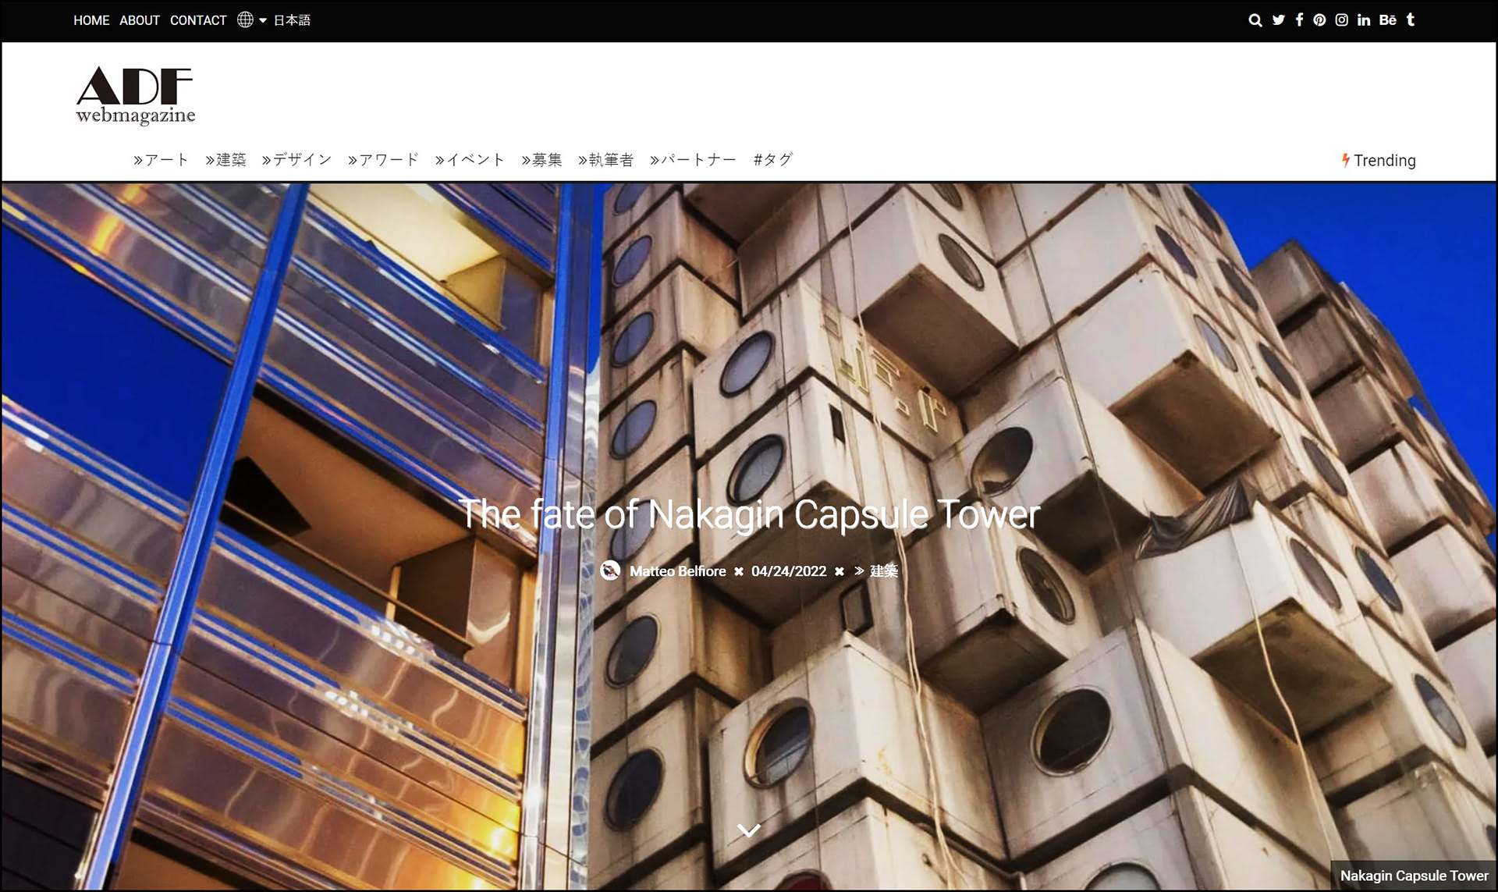Open the Facebook social icon
This screenshot has height=892, width=1498.
pyautogui.click(x=1299, y=20)
